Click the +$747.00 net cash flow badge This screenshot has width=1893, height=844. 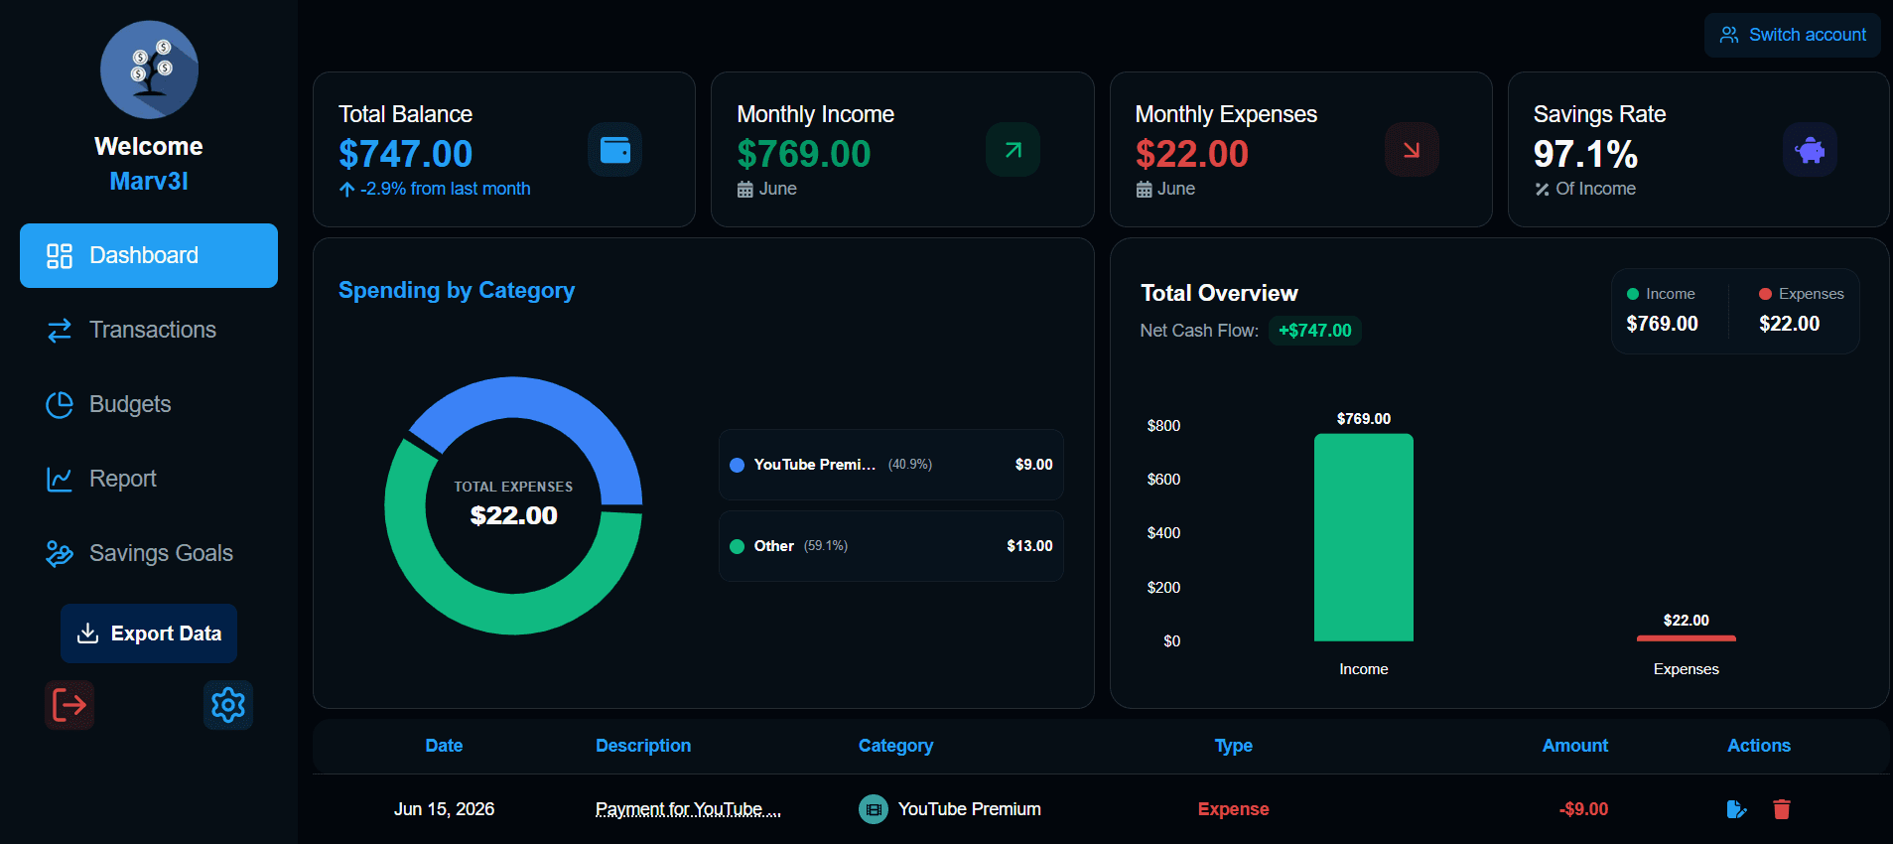coord(1314,331)
